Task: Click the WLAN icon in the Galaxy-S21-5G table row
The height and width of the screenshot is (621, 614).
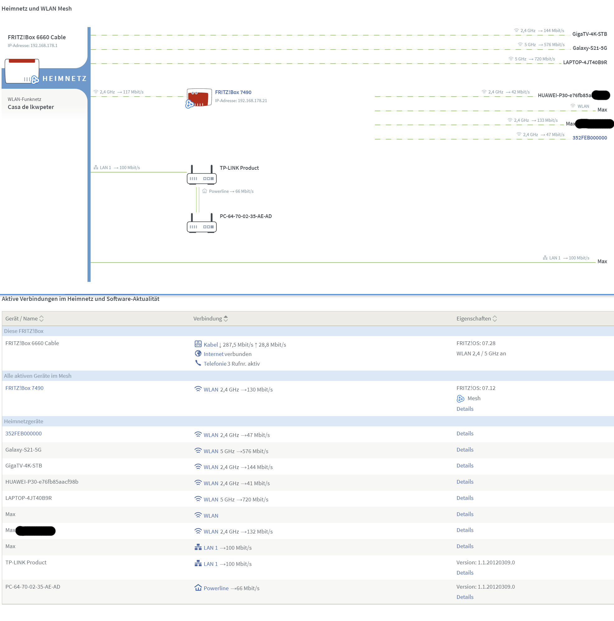Action: point(198,451)
